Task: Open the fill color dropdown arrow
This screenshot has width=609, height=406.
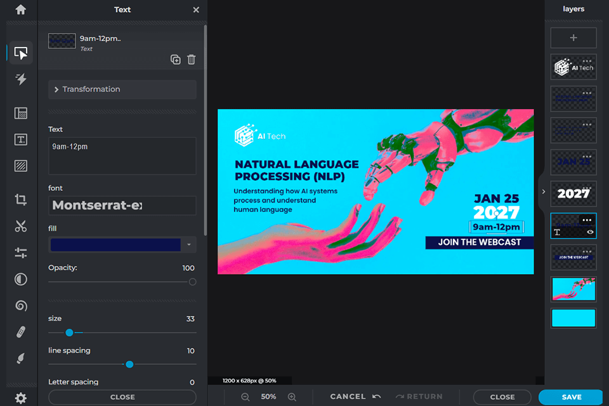Action: pyautogui.click(x=189, y=245)
